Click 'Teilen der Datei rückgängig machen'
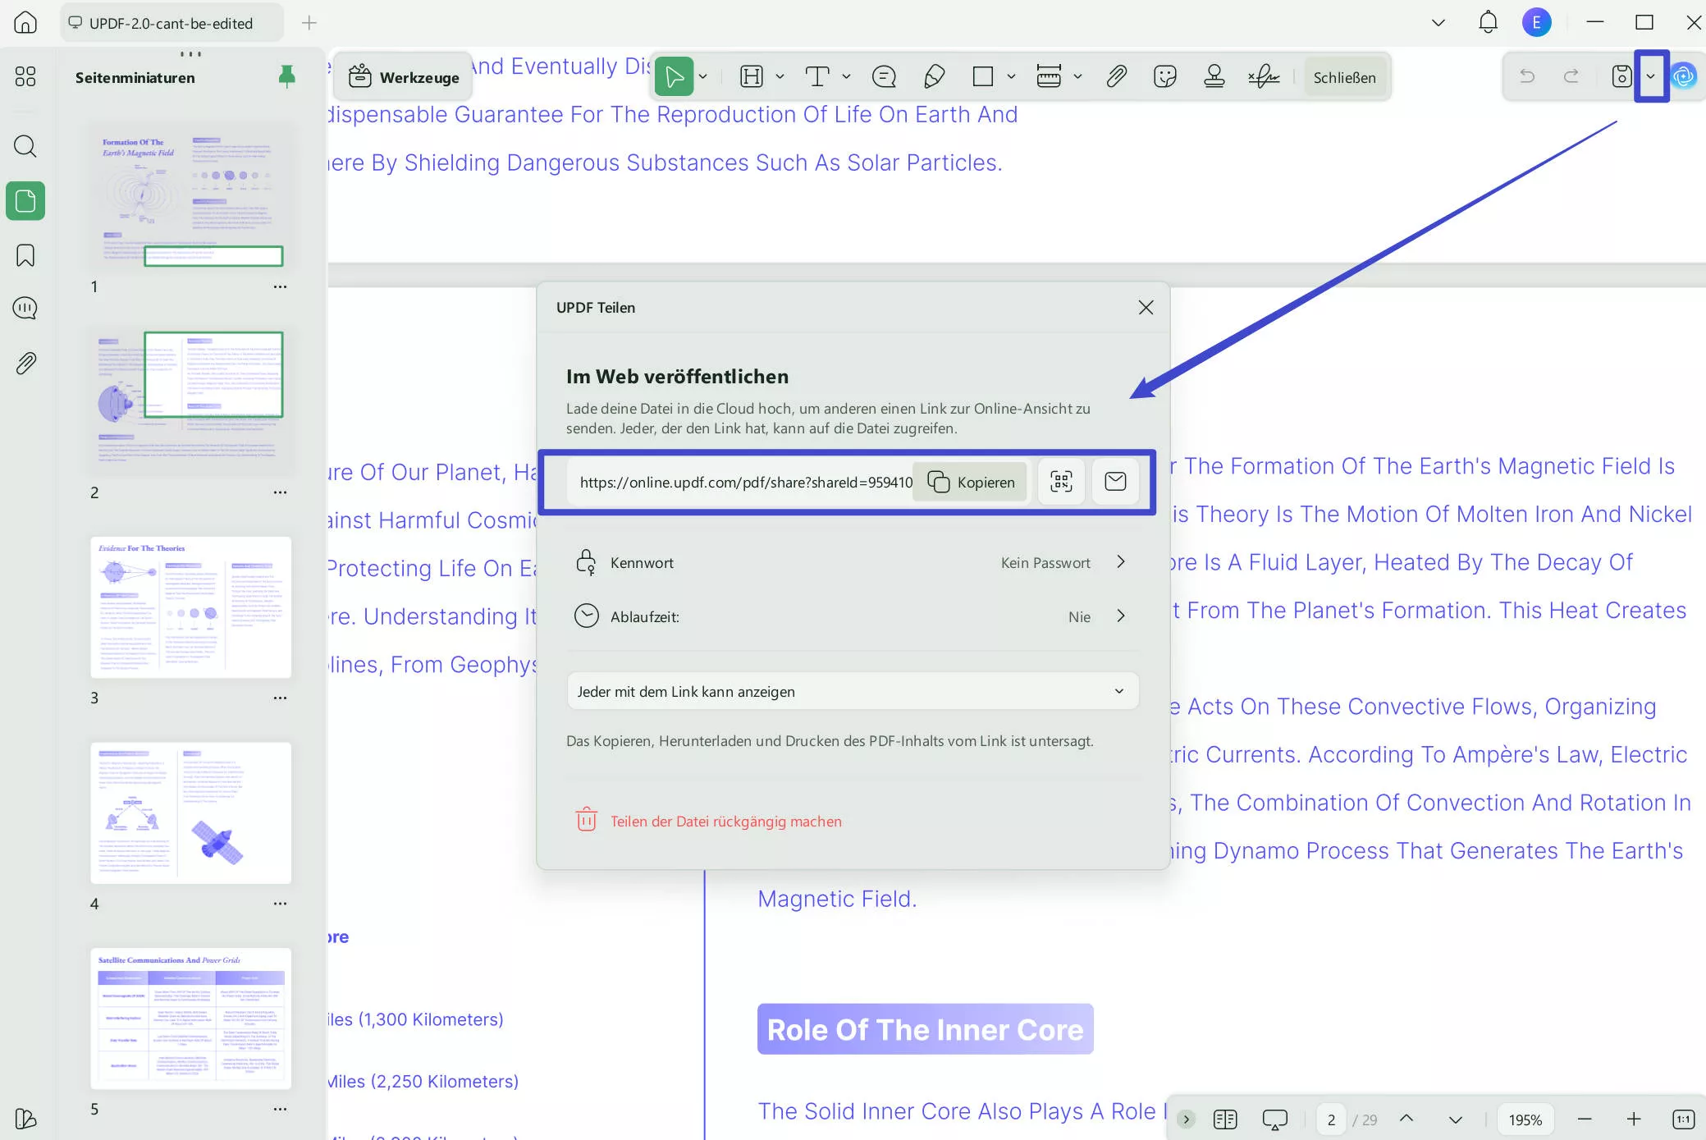 (725, 821)
